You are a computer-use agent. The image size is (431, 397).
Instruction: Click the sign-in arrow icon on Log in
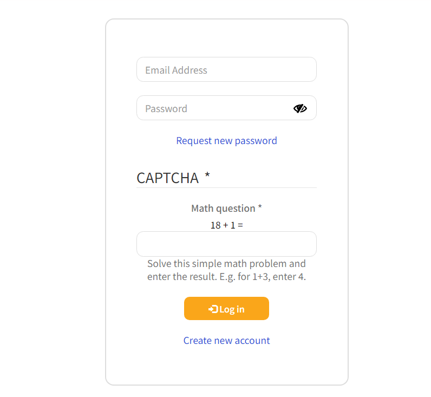click(x=213, y=309)
